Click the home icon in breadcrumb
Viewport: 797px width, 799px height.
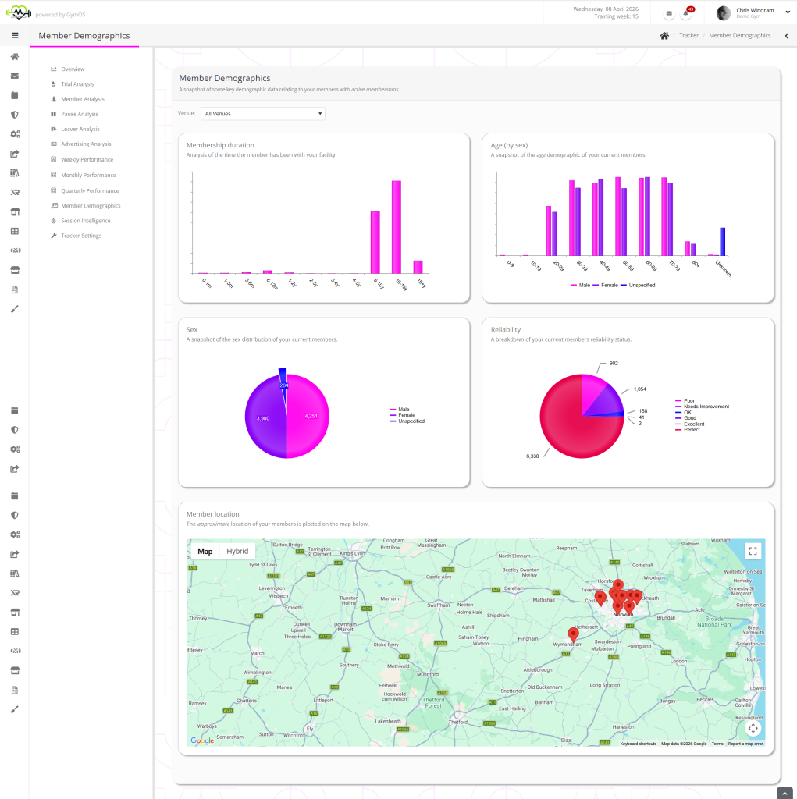tap(664, 36)
